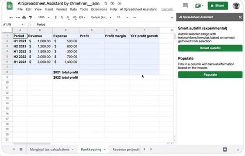The image size is (245, 156).
Task: Click the move to folder icon
Action: click(x=112, y=3)
